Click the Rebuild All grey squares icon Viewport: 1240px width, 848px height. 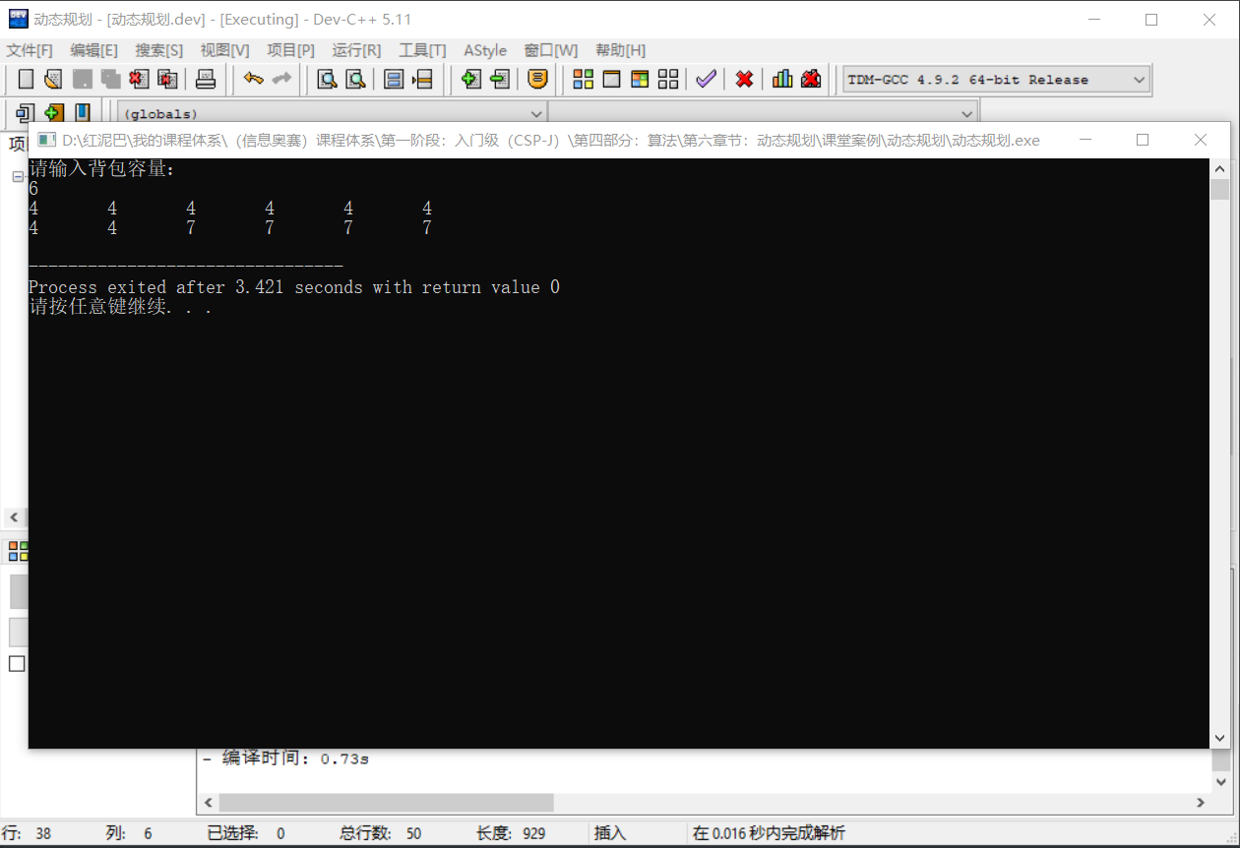[x=668, y=80]
